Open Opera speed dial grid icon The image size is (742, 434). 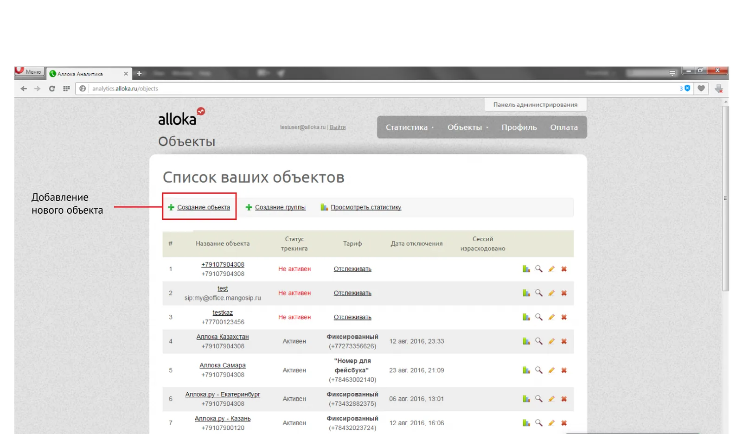[x=66, y=89]
